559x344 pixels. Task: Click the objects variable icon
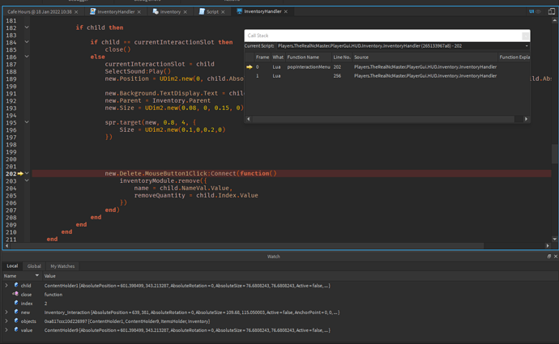tap(16, 321)
